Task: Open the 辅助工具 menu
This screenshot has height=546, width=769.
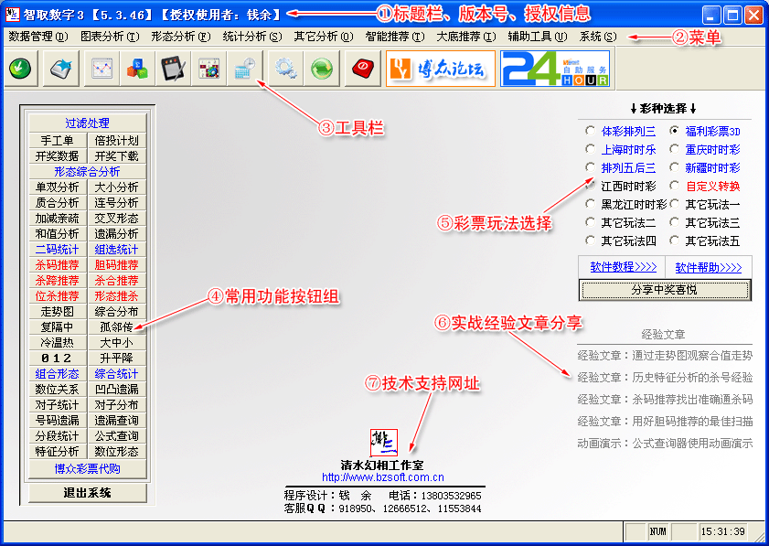Action: tap(538, 37)
